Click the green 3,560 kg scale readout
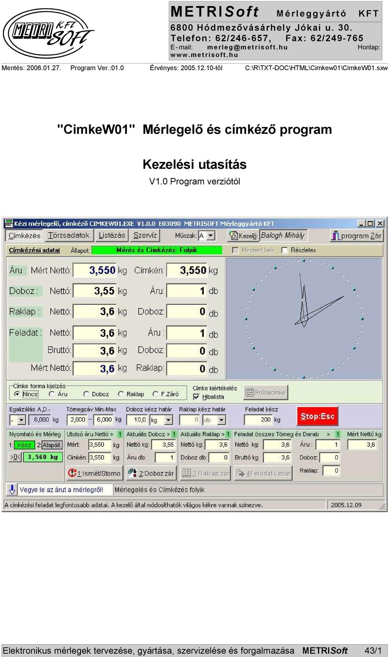This screenshot has height=658, width=389. coord(43,457)
